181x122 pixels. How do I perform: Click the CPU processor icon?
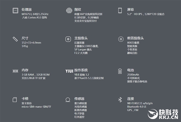pos(15,11)
